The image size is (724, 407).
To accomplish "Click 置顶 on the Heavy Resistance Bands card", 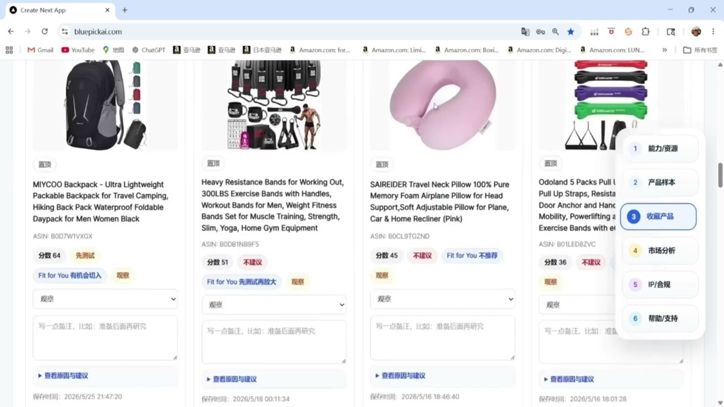I will point(213,163).
